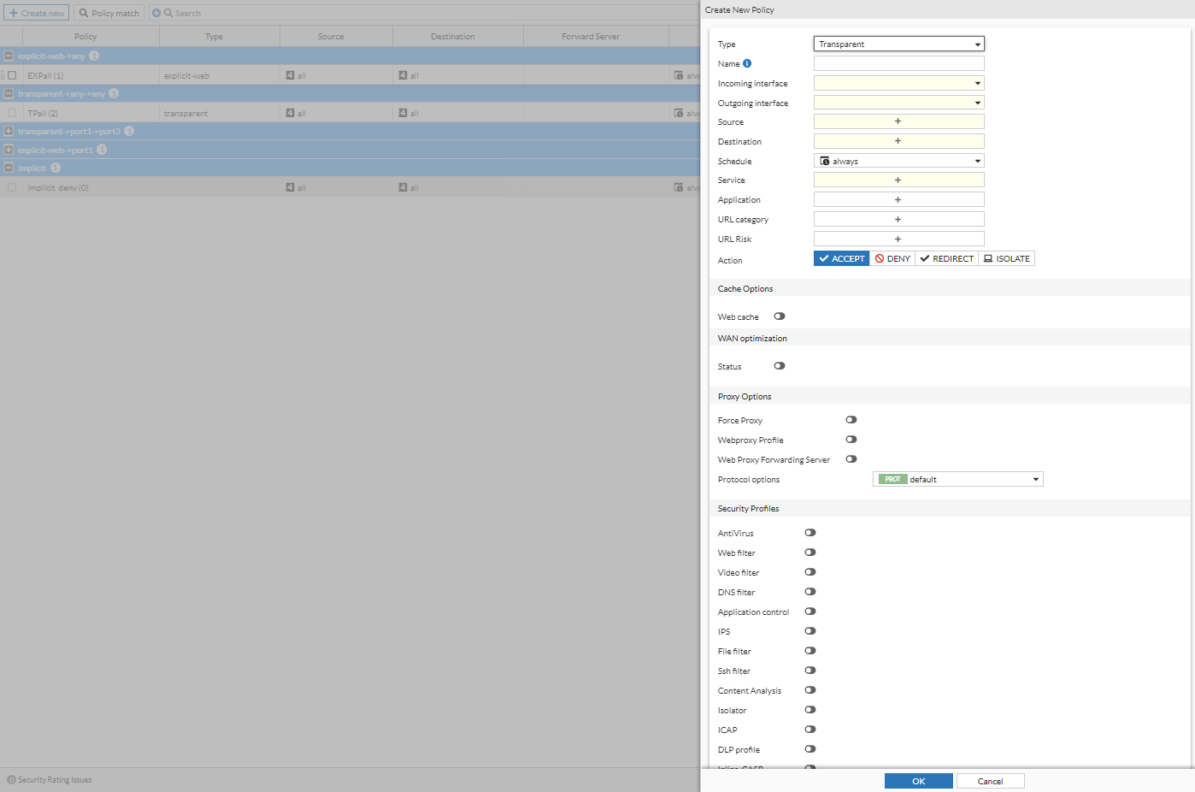This screenshot has height=792, width=1195.
Task: Click the plus sign in the Destination field
Action: 898,141
